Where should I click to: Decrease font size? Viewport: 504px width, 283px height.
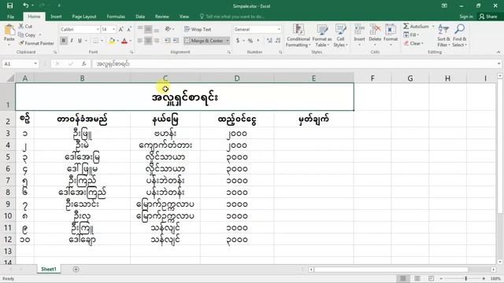coord(128,29)
